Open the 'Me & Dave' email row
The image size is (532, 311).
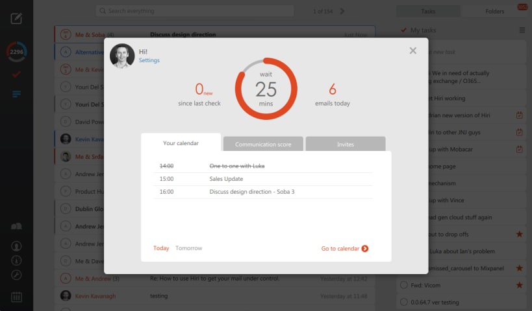pos(79,261)
